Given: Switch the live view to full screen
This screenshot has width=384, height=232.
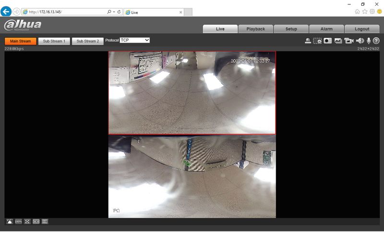Looking at the screenshot, I should pos(27,221).
